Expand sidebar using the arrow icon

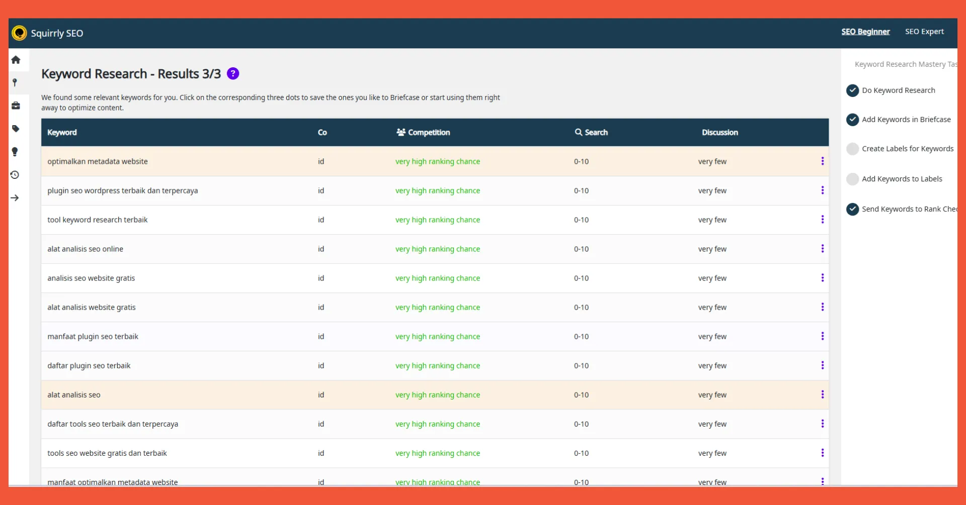coord(15,198)
